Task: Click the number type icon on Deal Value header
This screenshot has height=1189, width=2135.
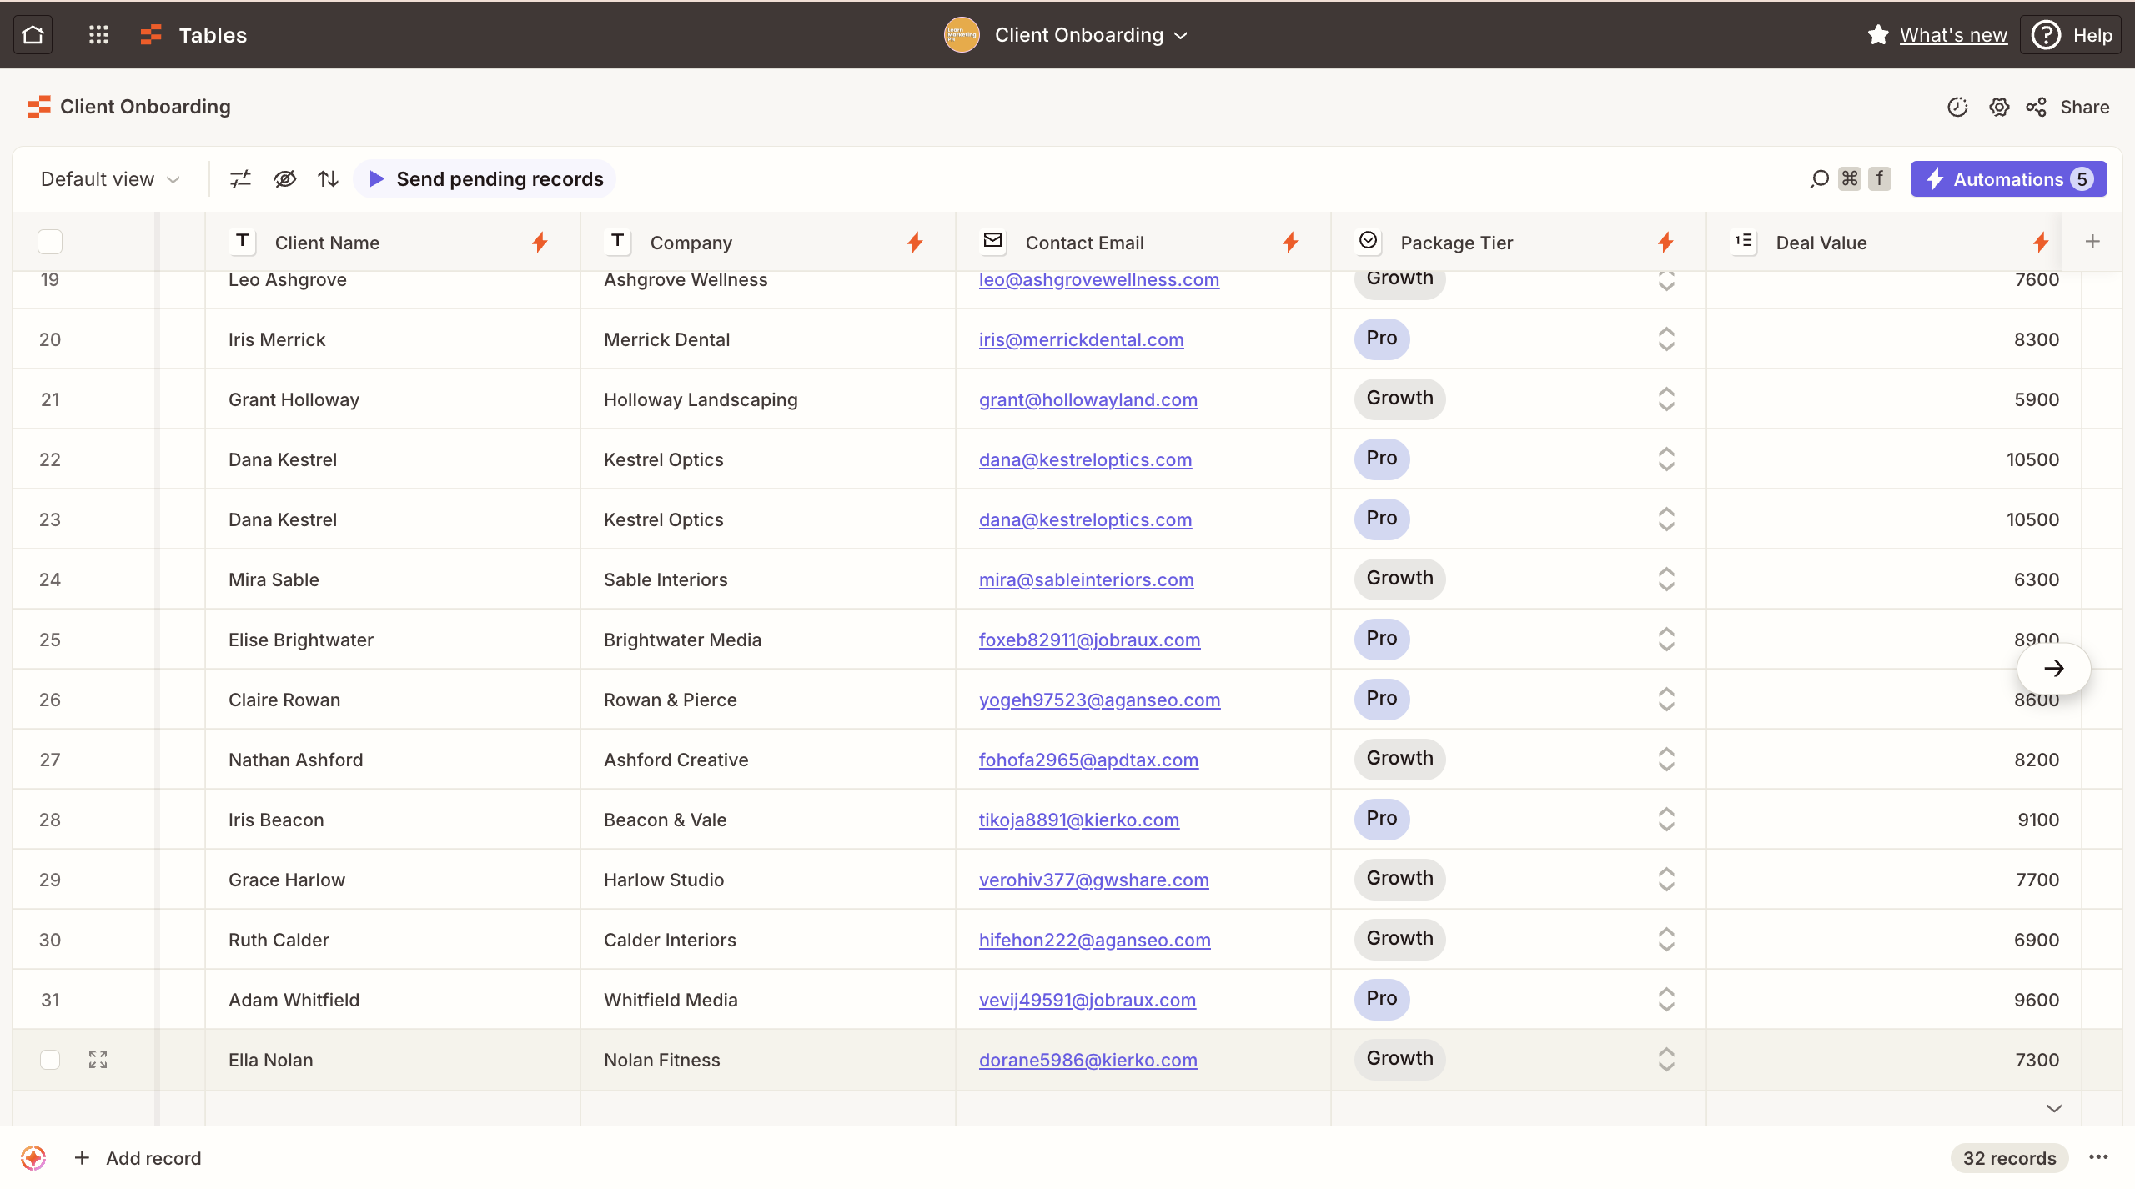Action: coord(1744,242)
